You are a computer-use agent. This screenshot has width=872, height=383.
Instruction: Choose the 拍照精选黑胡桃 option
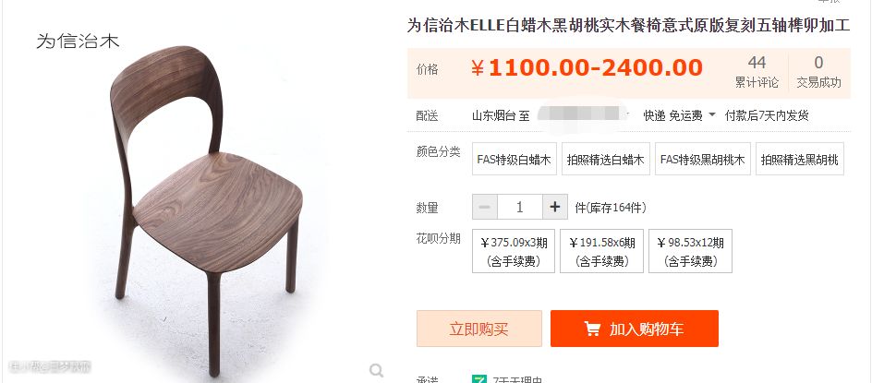point(800,159)
